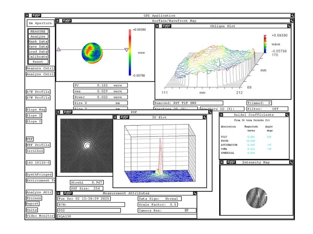
Task: Toggle the Data Sign Normal field
Action: (160, 199)
